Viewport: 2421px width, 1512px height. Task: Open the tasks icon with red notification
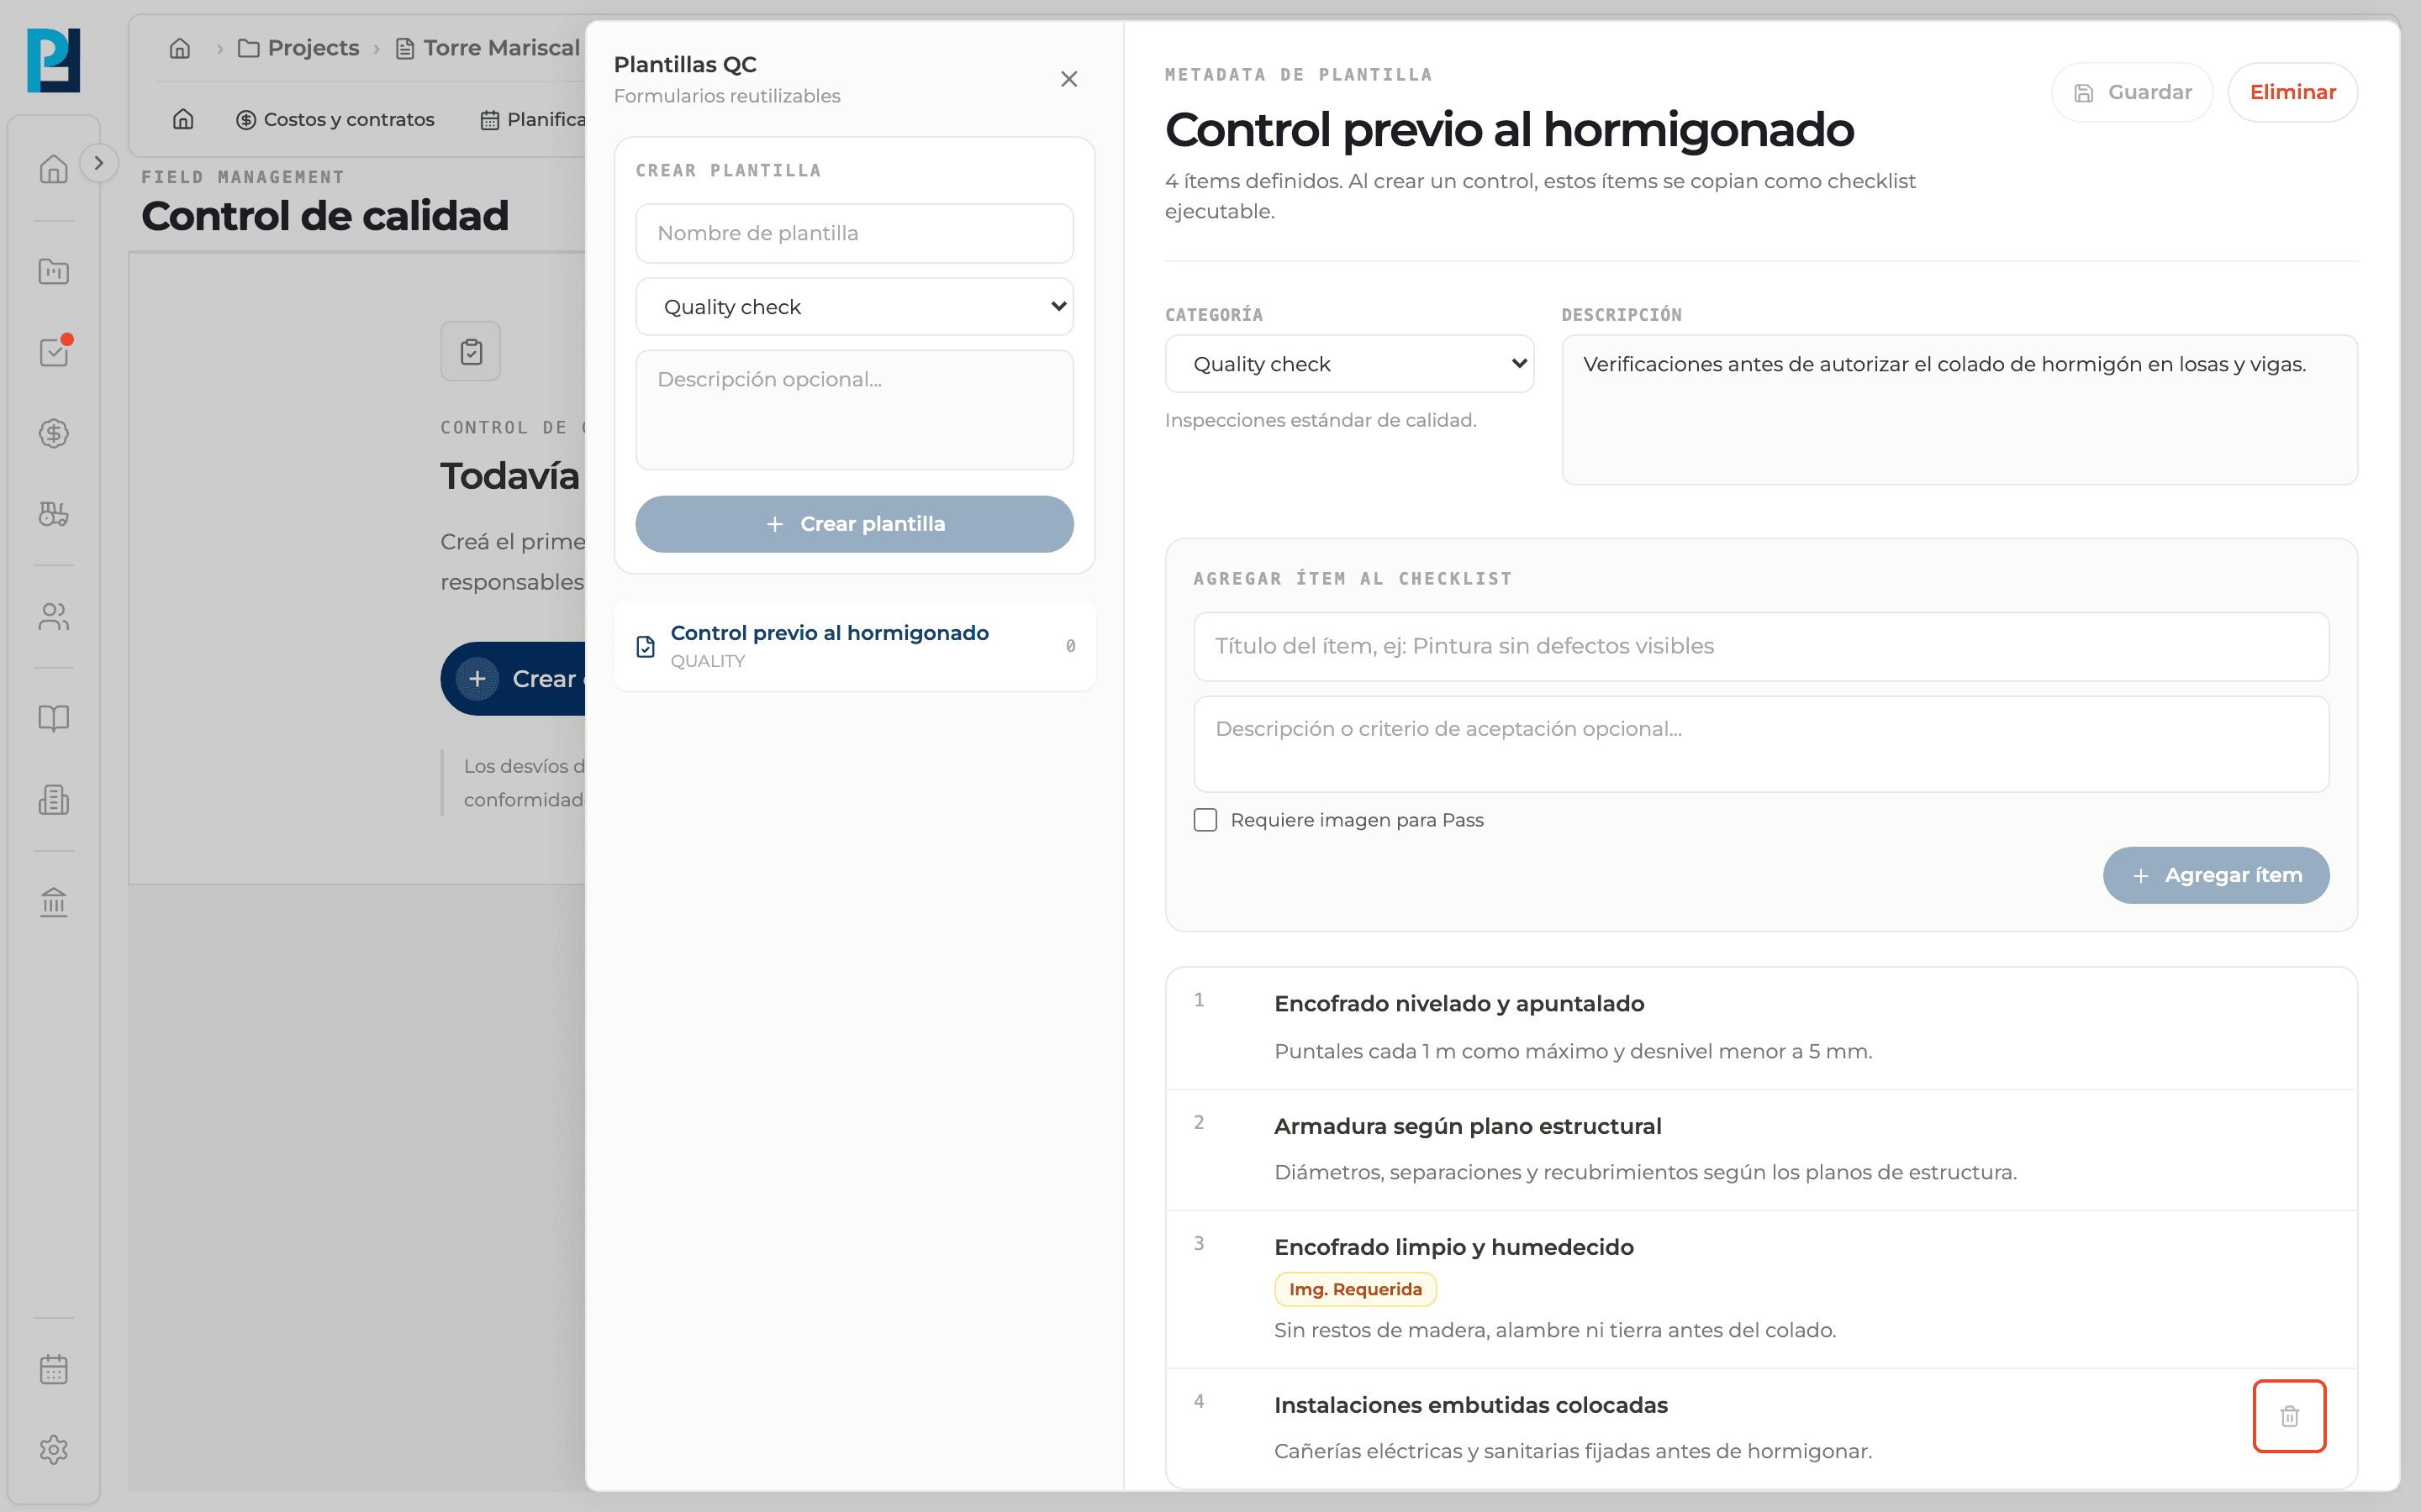tap(53, 352)
